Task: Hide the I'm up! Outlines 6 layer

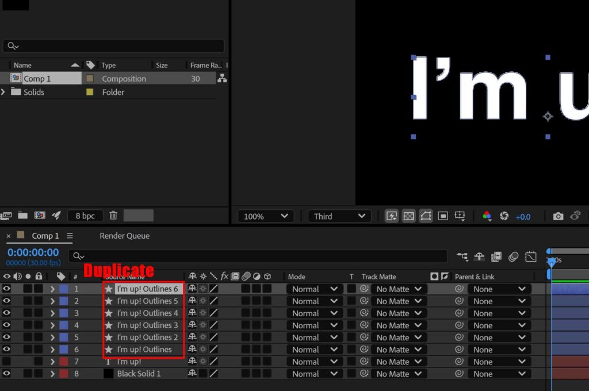Action: [x=6, y=289]
